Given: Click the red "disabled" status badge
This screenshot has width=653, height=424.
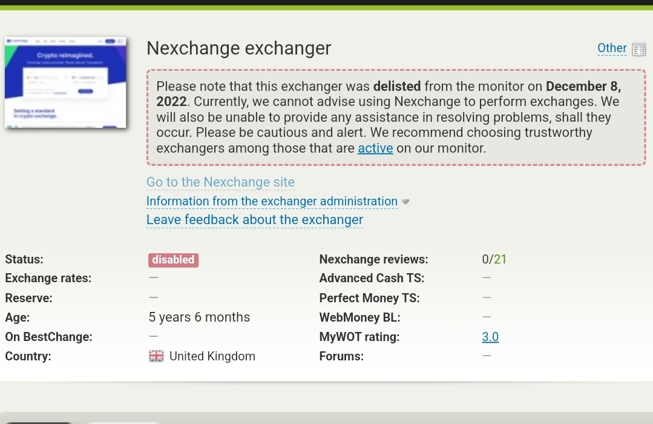Looking at the screenshot, I should [173, 260].
